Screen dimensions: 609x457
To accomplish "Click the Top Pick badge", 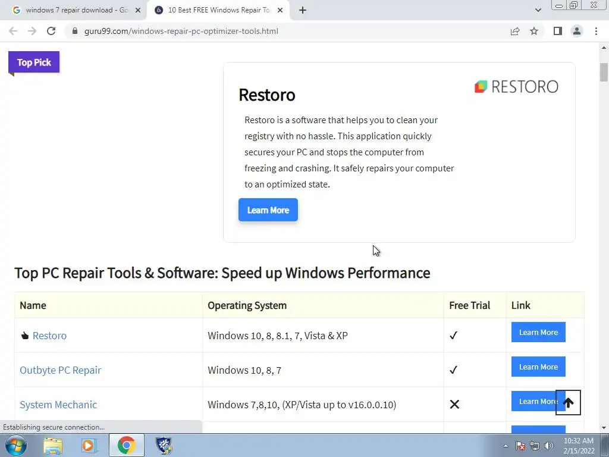I will [34, 62].
